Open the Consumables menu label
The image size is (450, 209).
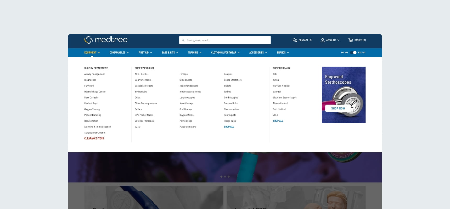[117, 53]
